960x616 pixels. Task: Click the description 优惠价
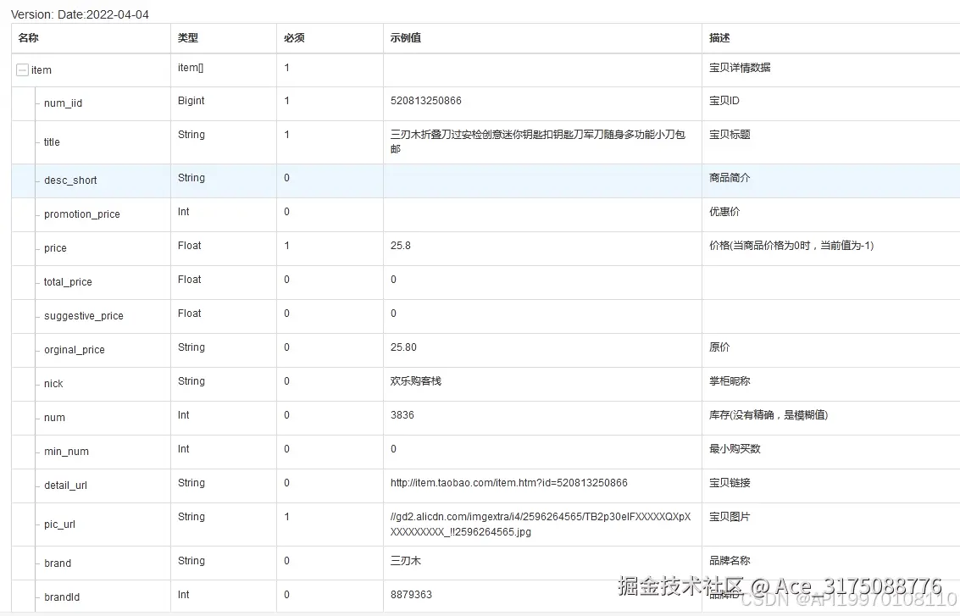pos(724,211)
